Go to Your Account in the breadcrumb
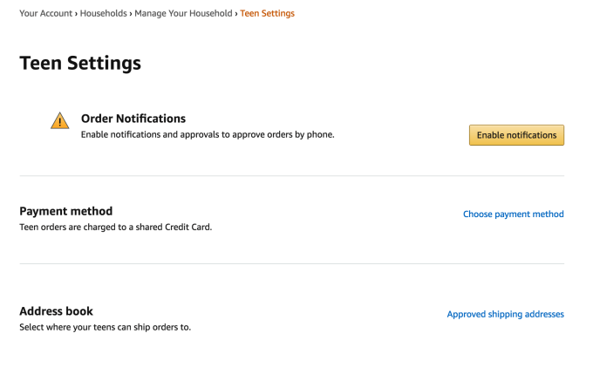The height and width of the screenshot is (388, 593). 45,14
